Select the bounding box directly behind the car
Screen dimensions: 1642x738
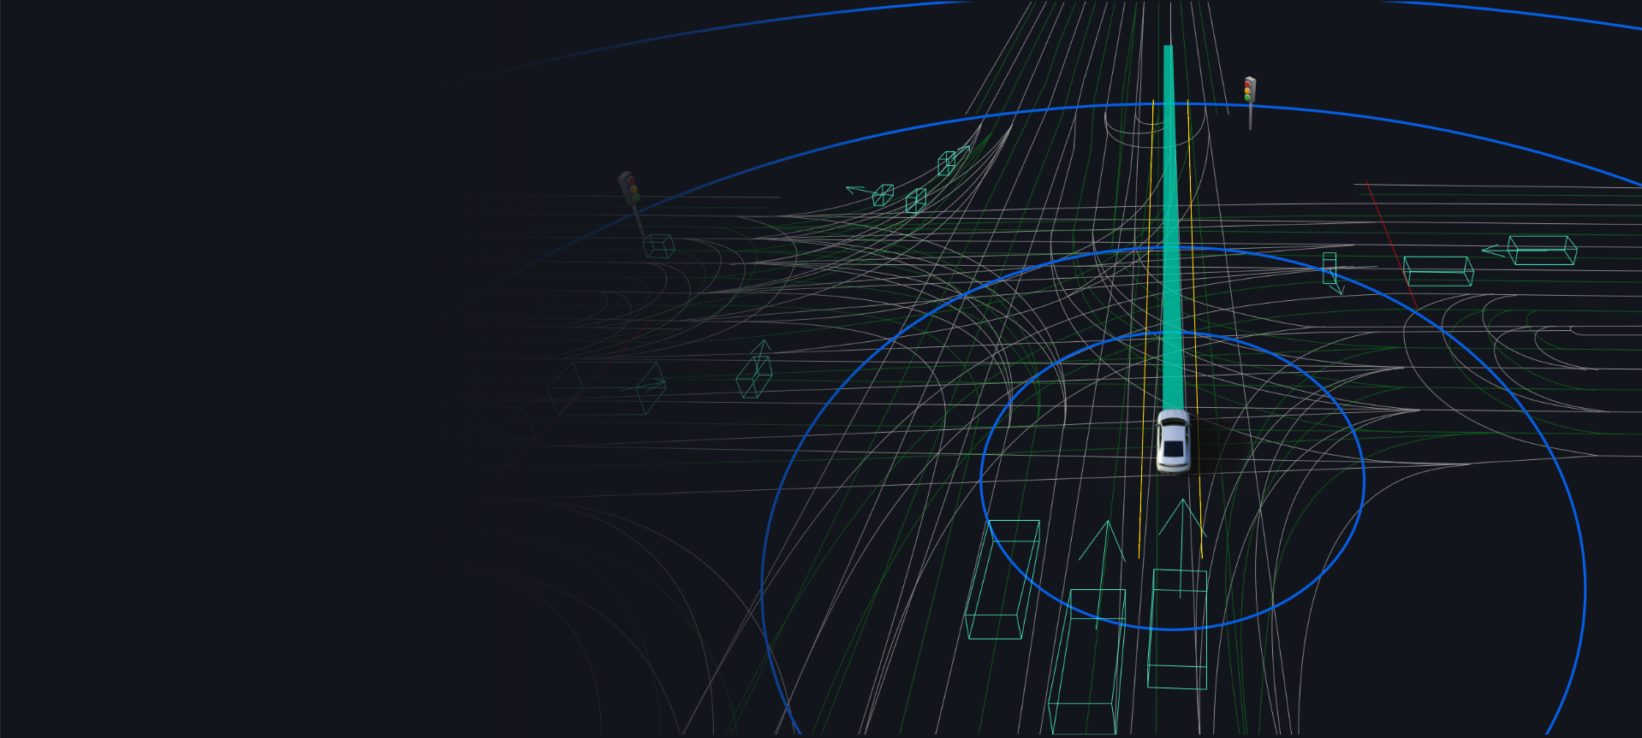[1177, 629]
